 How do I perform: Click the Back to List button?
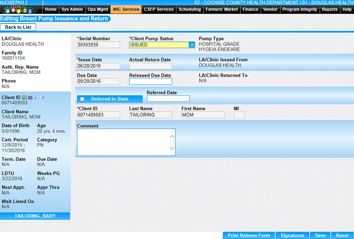coord(18,27)
